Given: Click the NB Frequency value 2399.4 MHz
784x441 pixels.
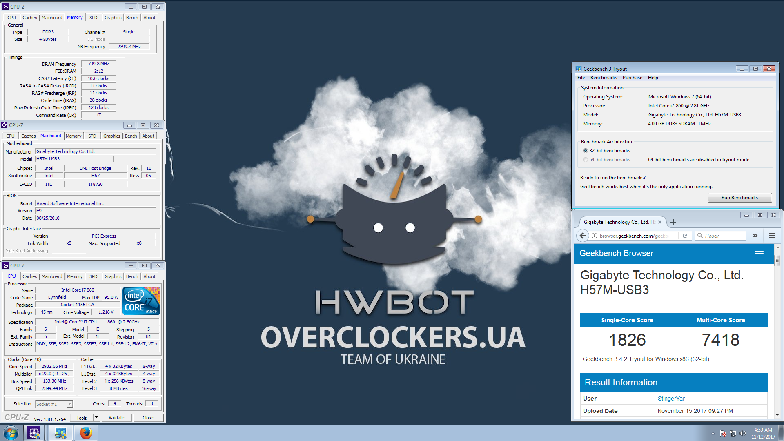Looking at the screenshot, I should point(129,47).
